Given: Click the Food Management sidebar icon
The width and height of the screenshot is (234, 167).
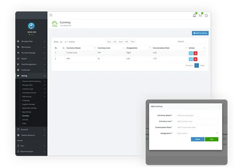Looking at the screenshot, I should point(18,64).
